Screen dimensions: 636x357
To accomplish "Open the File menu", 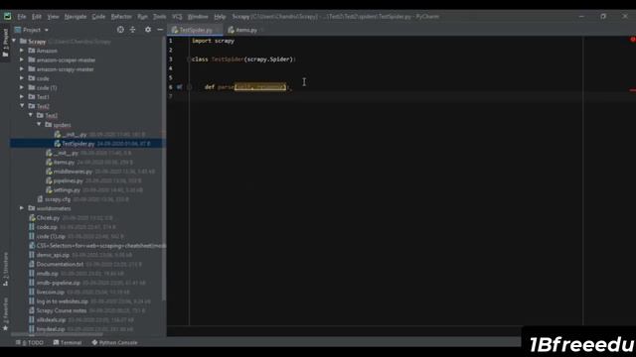I will pos(22,17).
